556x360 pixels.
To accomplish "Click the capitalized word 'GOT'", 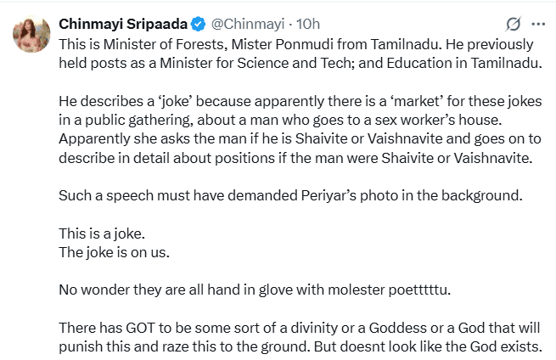I will (x=140, y=328).
